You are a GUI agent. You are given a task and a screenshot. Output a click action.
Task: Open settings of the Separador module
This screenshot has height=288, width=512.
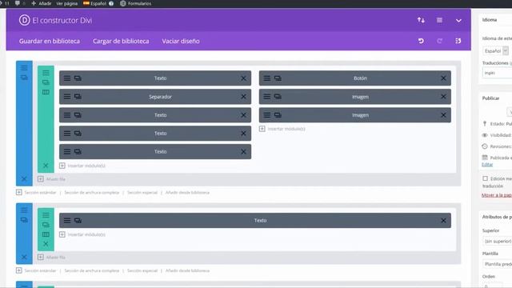(x=67, y=97)
